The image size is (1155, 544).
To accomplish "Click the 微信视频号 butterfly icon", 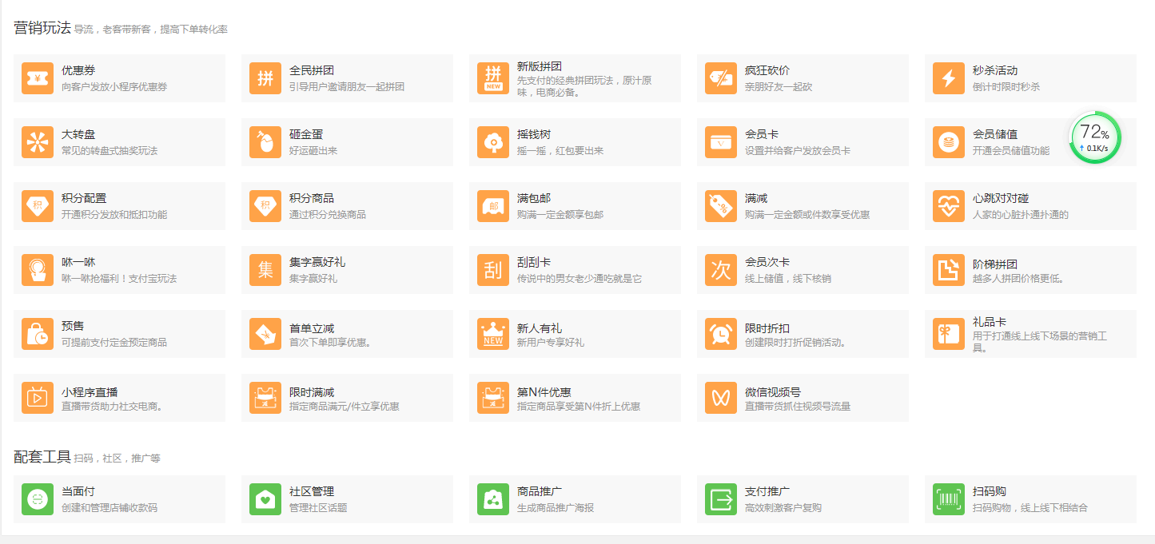I will (721, 398).
